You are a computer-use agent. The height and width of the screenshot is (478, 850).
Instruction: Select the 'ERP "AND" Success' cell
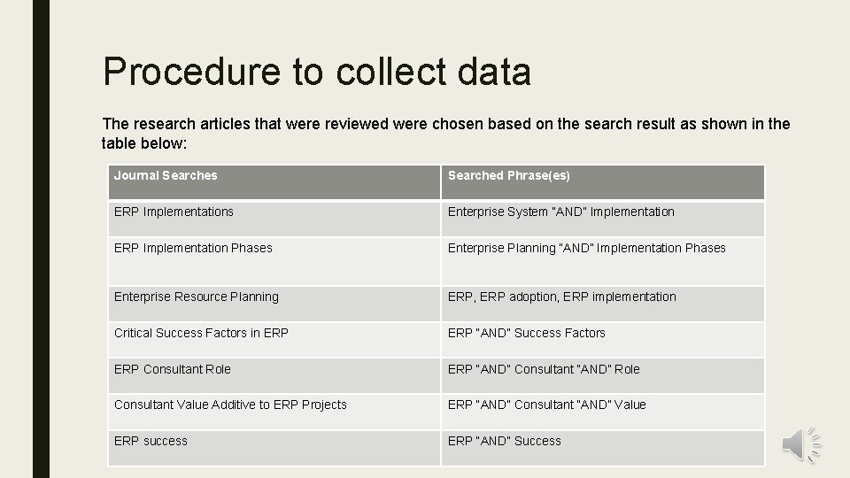[603, 448]
